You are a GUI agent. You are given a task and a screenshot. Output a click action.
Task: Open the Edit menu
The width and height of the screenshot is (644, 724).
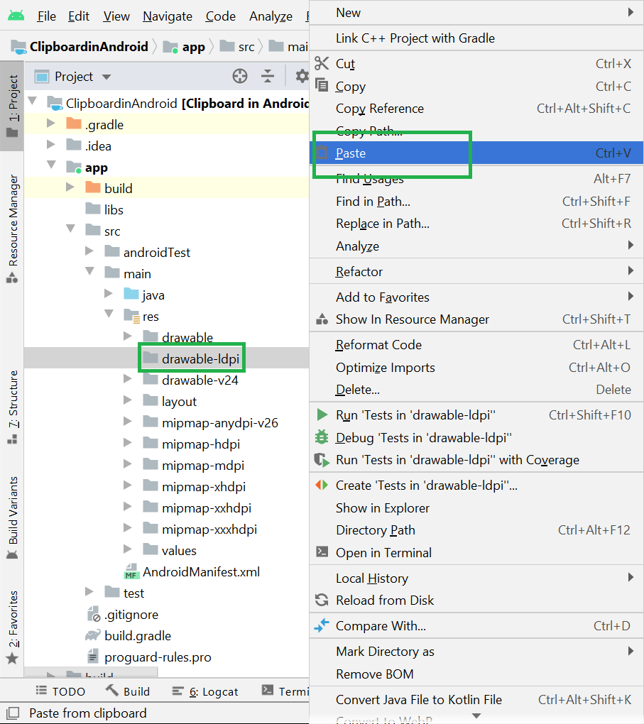point(79,16)
